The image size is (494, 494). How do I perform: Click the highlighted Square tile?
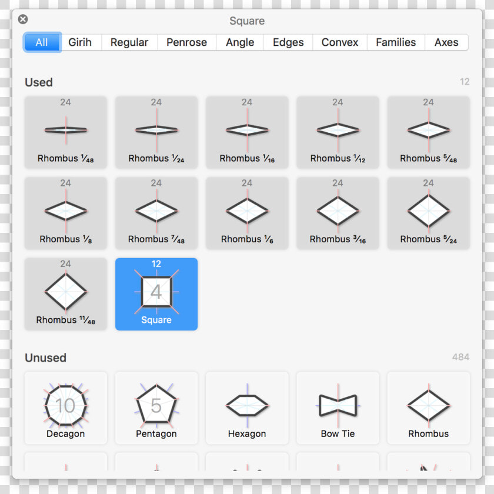156,294
